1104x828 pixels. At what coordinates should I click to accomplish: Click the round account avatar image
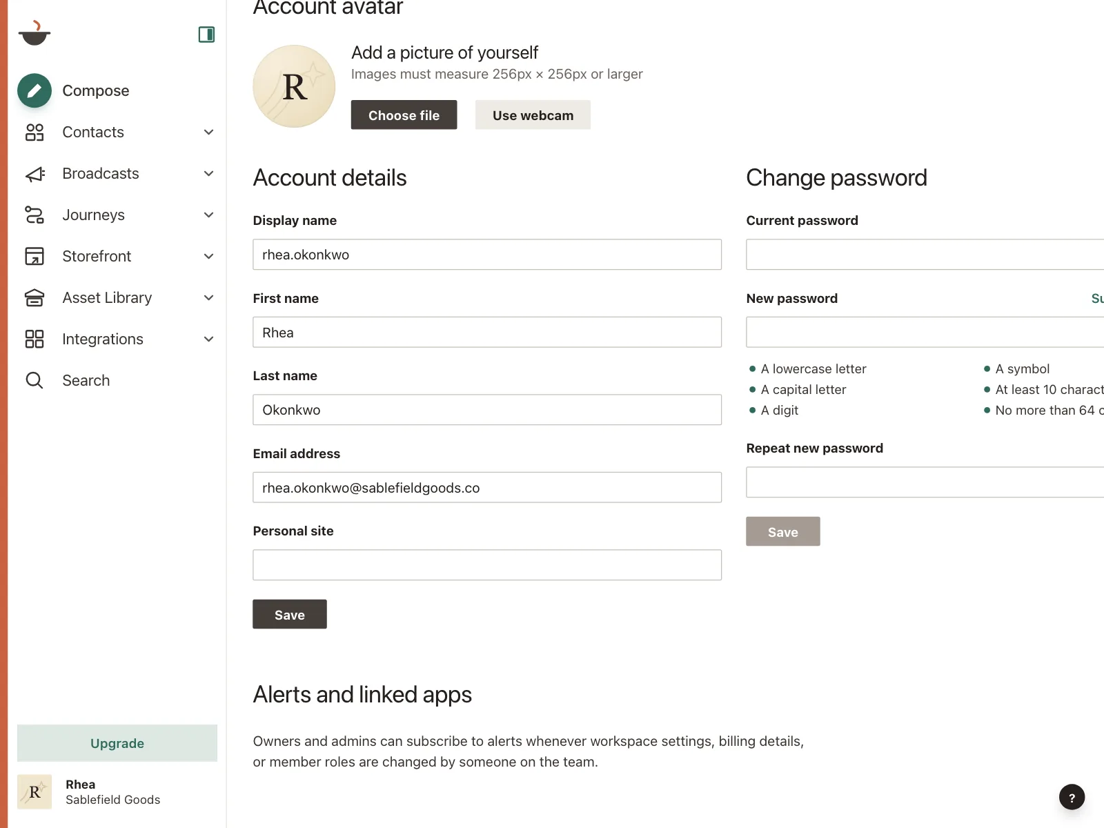pos(294,86)
